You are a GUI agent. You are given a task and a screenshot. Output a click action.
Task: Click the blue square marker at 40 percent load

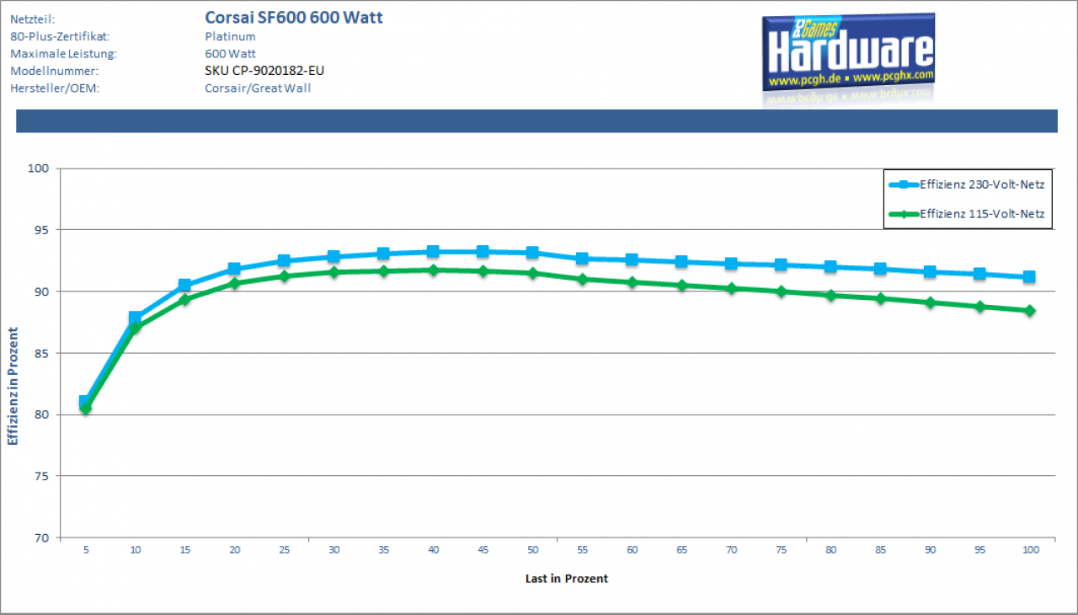[433, 251]
